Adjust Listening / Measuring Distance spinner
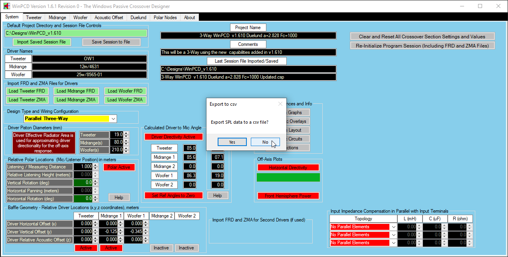The height and width of the screenshot is (257, 508). pyautogui.click(x=95, y=167)
